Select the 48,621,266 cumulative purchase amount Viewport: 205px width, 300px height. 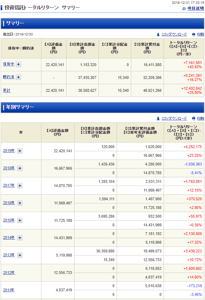click(152, 90)
